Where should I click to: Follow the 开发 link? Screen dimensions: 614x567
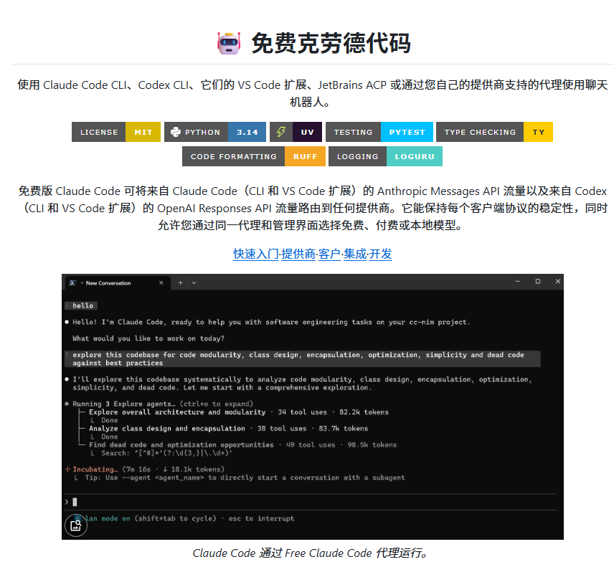coord(381,254)
